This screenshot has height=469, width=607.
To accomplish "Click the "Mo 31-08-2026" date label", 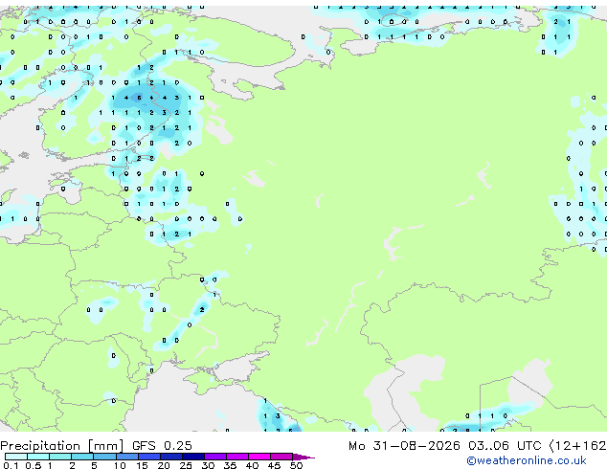I will pos(405,446).
